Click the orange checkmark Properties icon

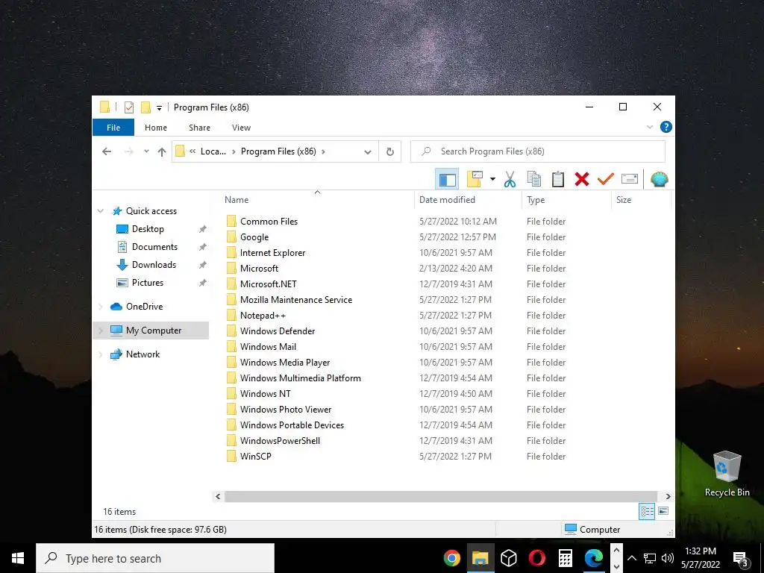tap(605, 179)
